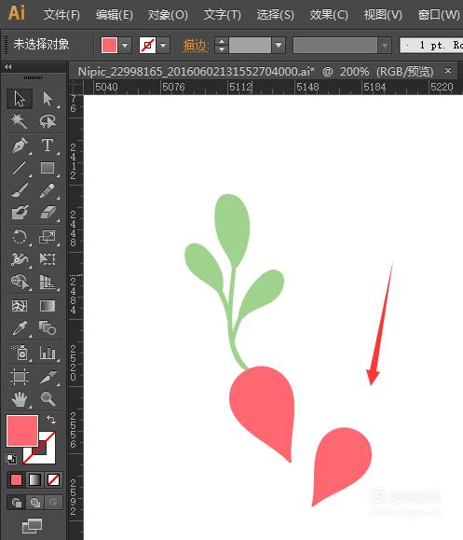Select the Line Segment tool
The image size is (463, 540).
click(20, 168)
